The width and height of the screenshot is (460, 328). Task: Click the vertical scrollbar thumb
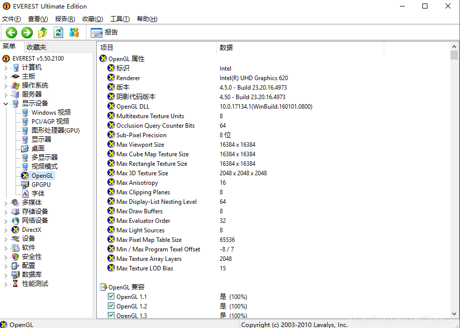tap(454, 55)
